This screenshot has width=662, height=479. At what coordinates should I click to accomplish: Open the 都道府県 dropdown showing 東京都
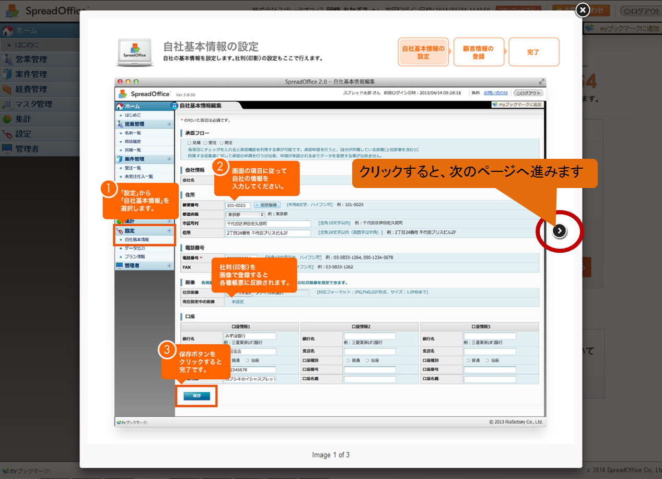tap(245, 214)
